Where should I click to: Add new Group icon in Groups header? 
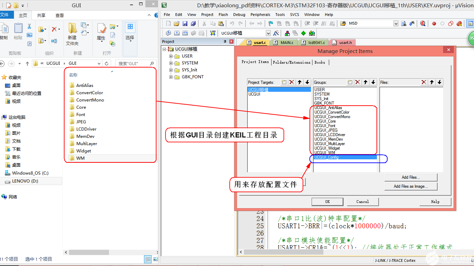(x=350, y=82)
